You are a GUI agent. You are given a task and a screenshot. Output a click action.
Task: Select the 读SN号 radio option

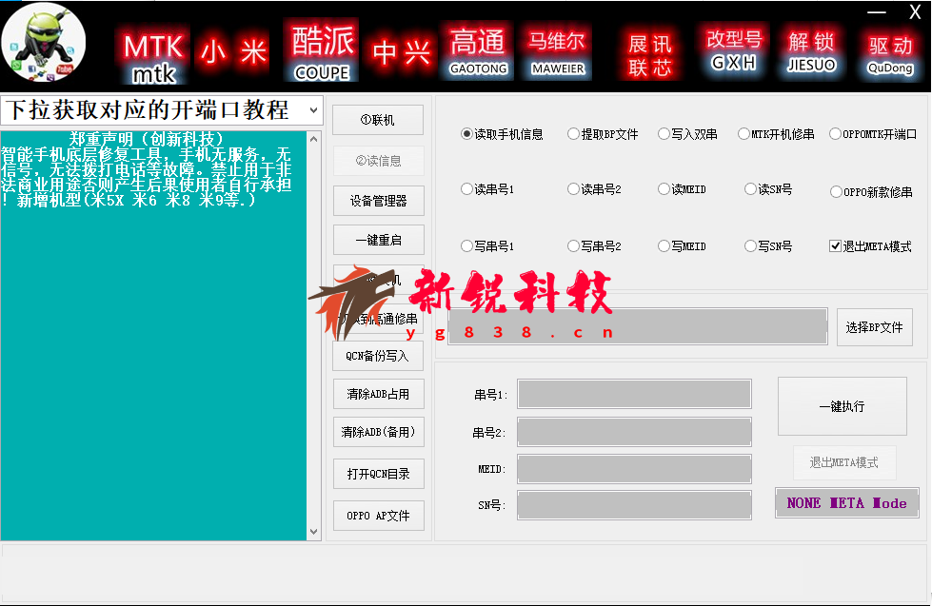point(768,189)
